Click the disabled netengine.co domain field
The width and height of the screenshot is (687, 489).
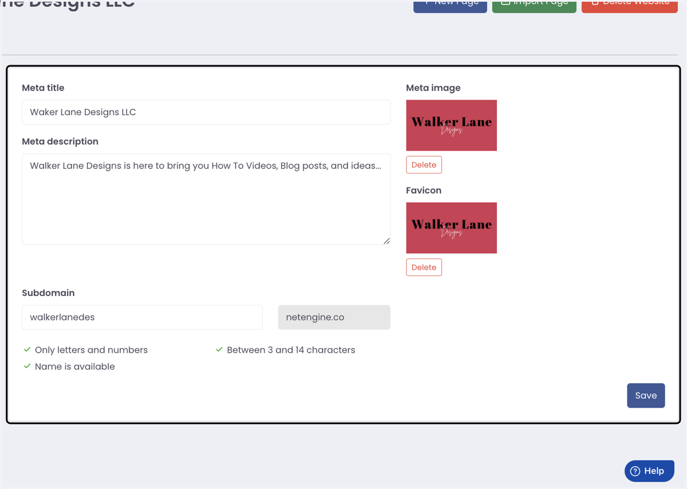[x=334, y=317]
